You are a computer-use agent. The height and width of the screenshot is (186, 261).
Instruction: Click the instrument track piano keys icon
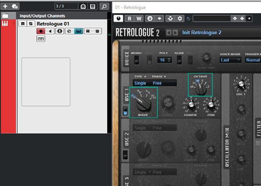[x=5, y=23]
